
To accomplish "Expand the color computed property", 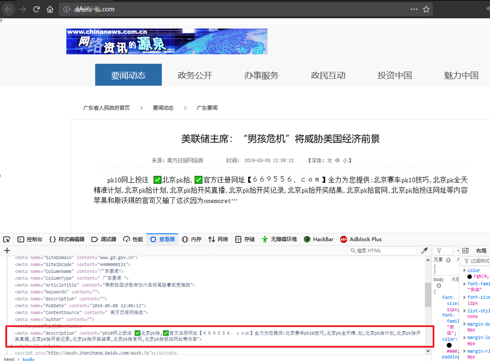I will 465,270.
